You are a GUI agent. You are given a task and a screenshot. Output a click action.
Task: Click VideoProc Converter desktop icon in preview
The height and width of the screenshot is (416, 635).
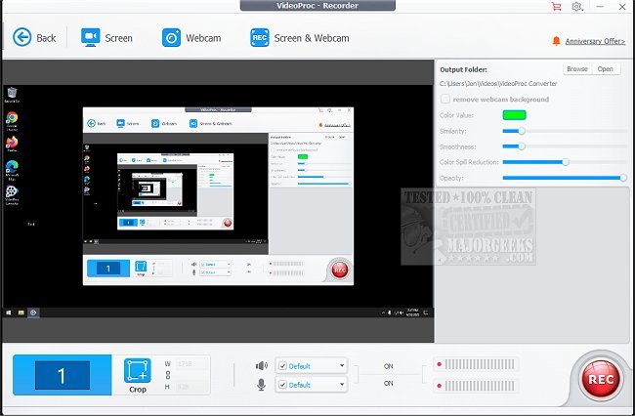[12, 195]
